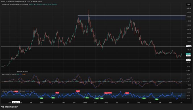Select the 75,51 price level label

pos(188,56)
